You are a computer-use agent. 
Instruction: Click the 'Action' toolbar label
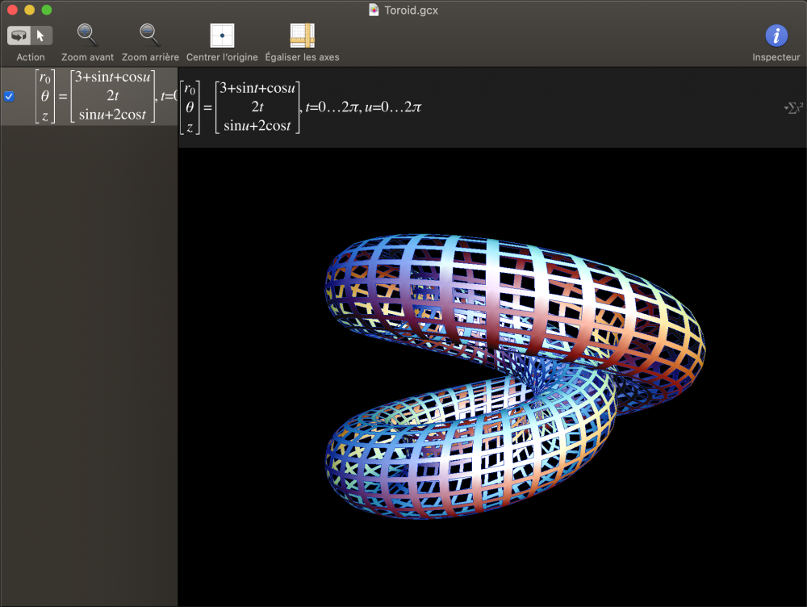(x=31, y=57)
